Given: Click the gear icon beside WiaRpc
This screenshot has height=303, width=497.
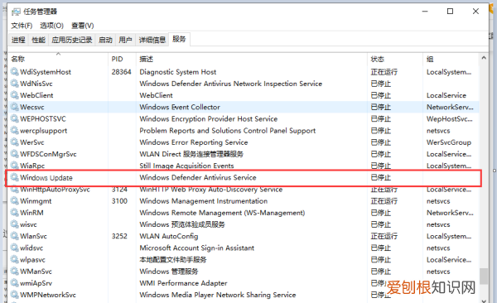Looking at the screenshot, I should 15,166.
